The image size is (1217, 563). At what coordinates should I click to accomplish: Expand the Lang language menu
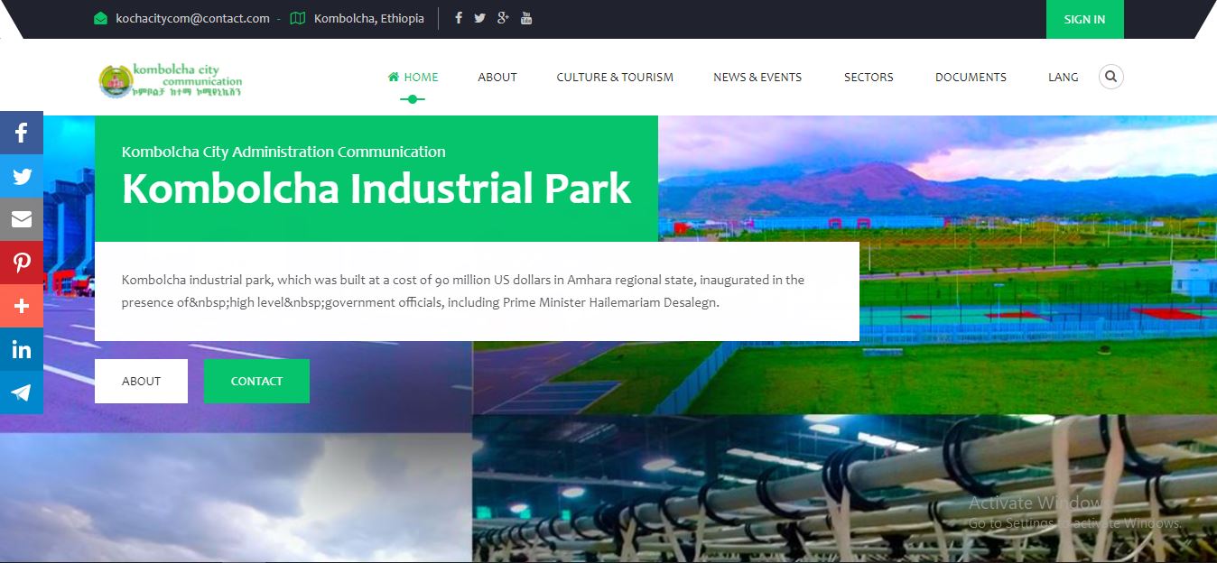1063,78
